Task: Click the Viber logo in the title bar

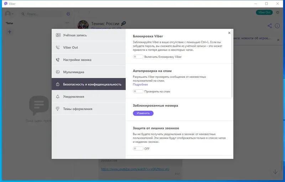Action: click(x=6, y=4)
